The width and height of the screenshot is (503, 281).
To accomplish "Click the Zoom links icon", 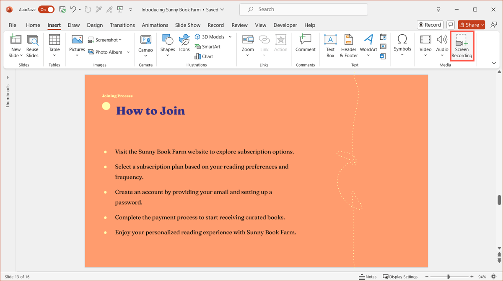I will [248, 40].
